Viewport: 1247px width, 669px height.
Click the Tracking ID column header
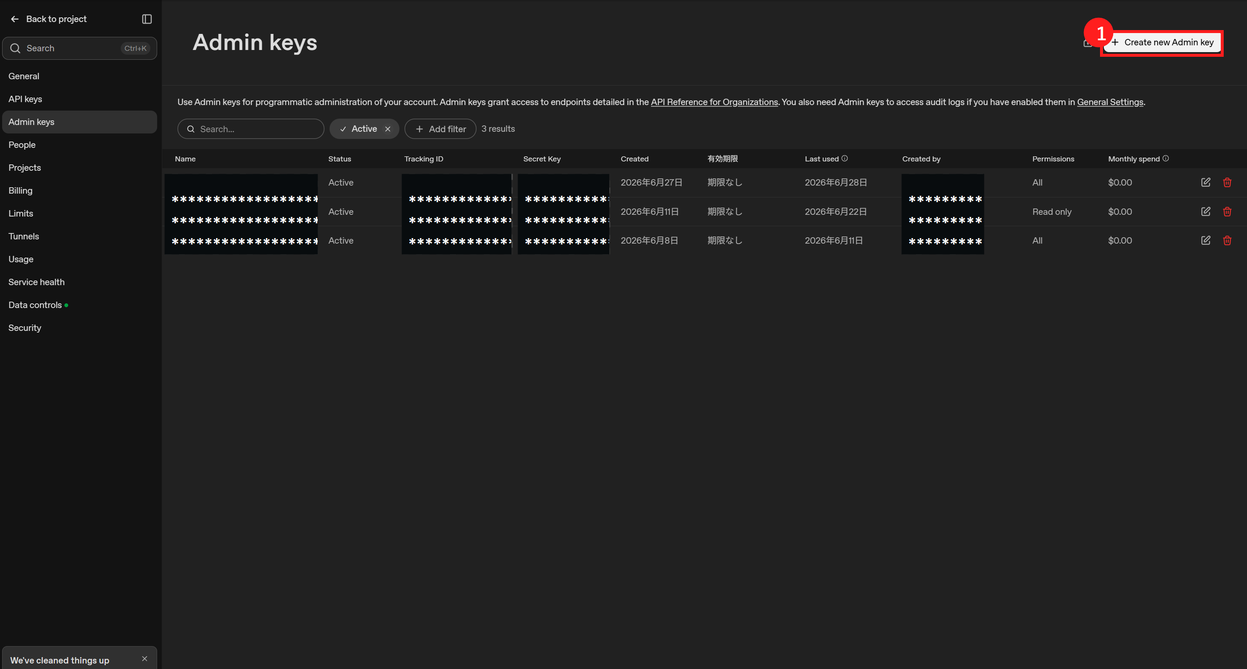[424, 159]
